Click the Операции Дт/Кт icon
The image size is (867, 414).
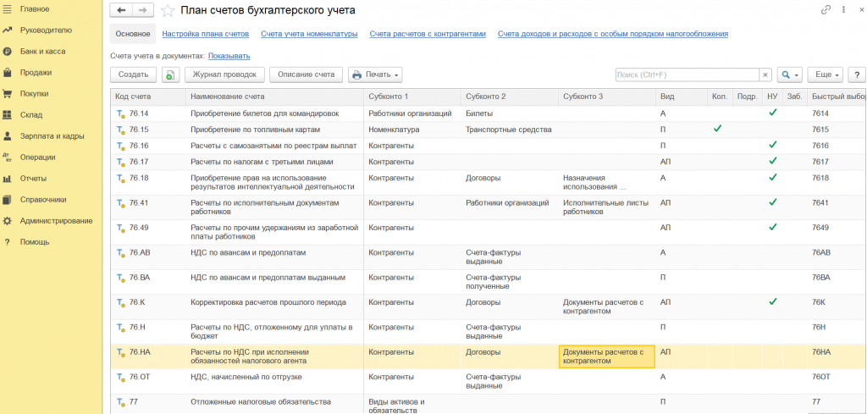tap(7, 157)
